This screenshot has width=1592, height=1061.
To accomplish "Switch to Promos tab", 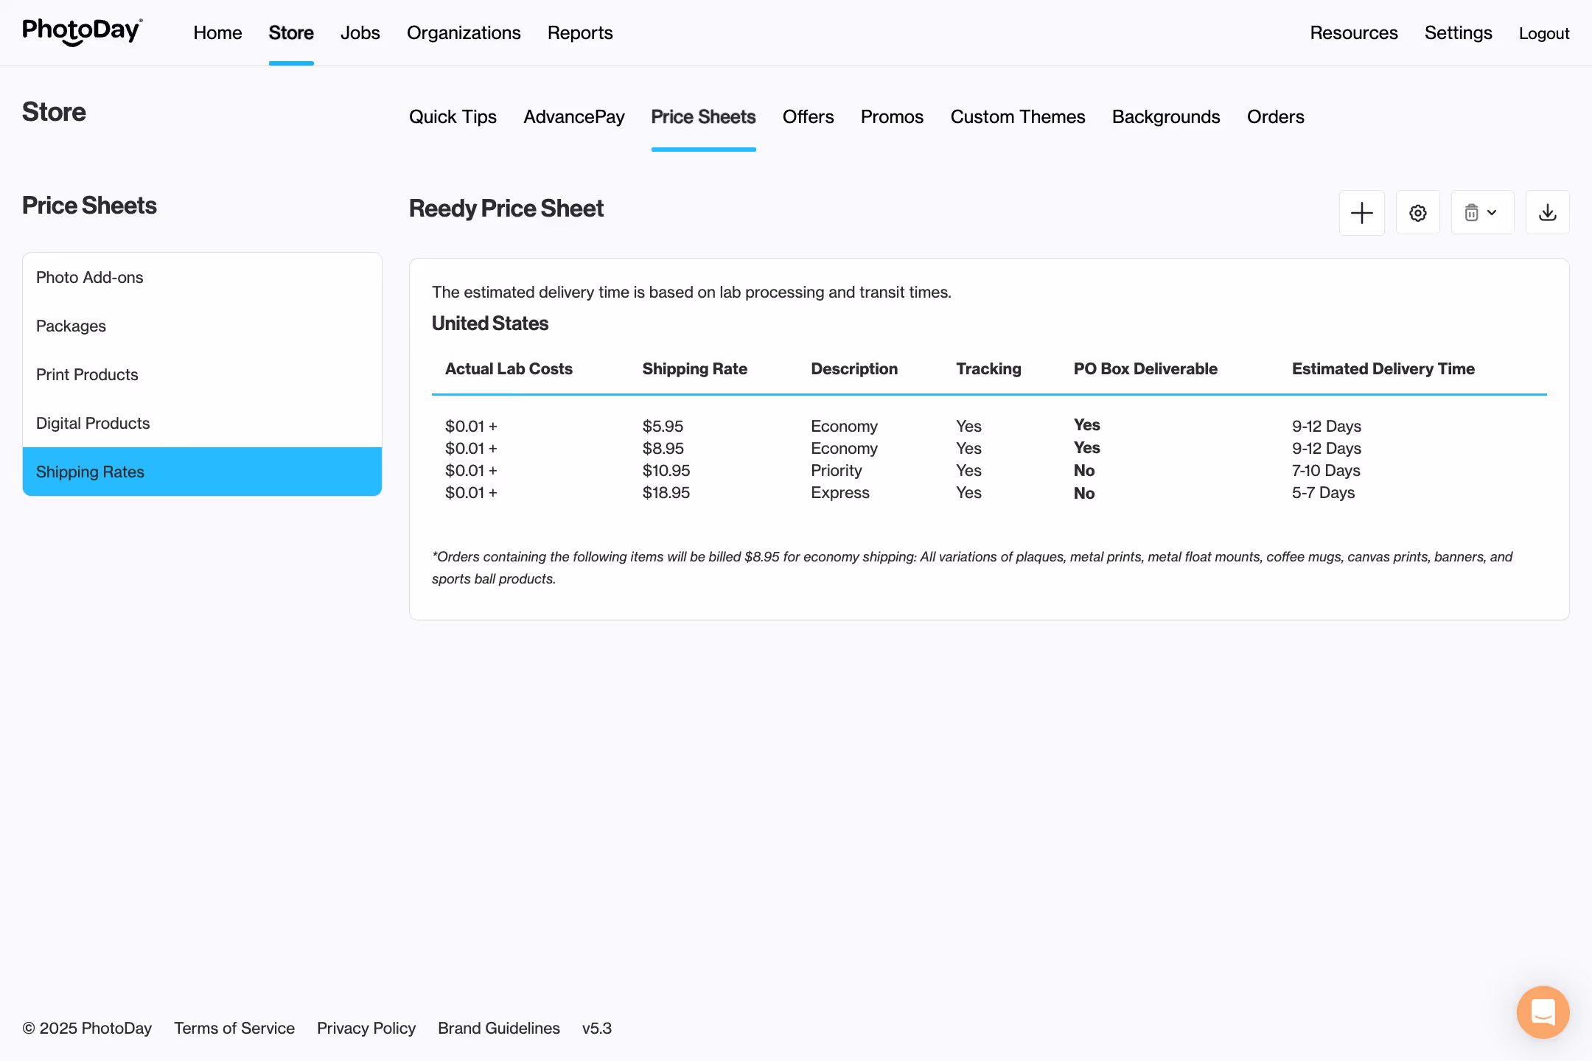I will [892, 117].
